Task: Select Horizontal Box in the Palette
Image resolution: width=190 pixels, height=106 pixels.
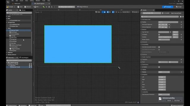Action: tap(15, 34)
